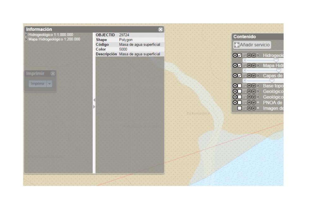This screenshot has width=316, height=223.
Task: Click the dotted-square icon on the Imagen de row
Action: pos(245,108)
